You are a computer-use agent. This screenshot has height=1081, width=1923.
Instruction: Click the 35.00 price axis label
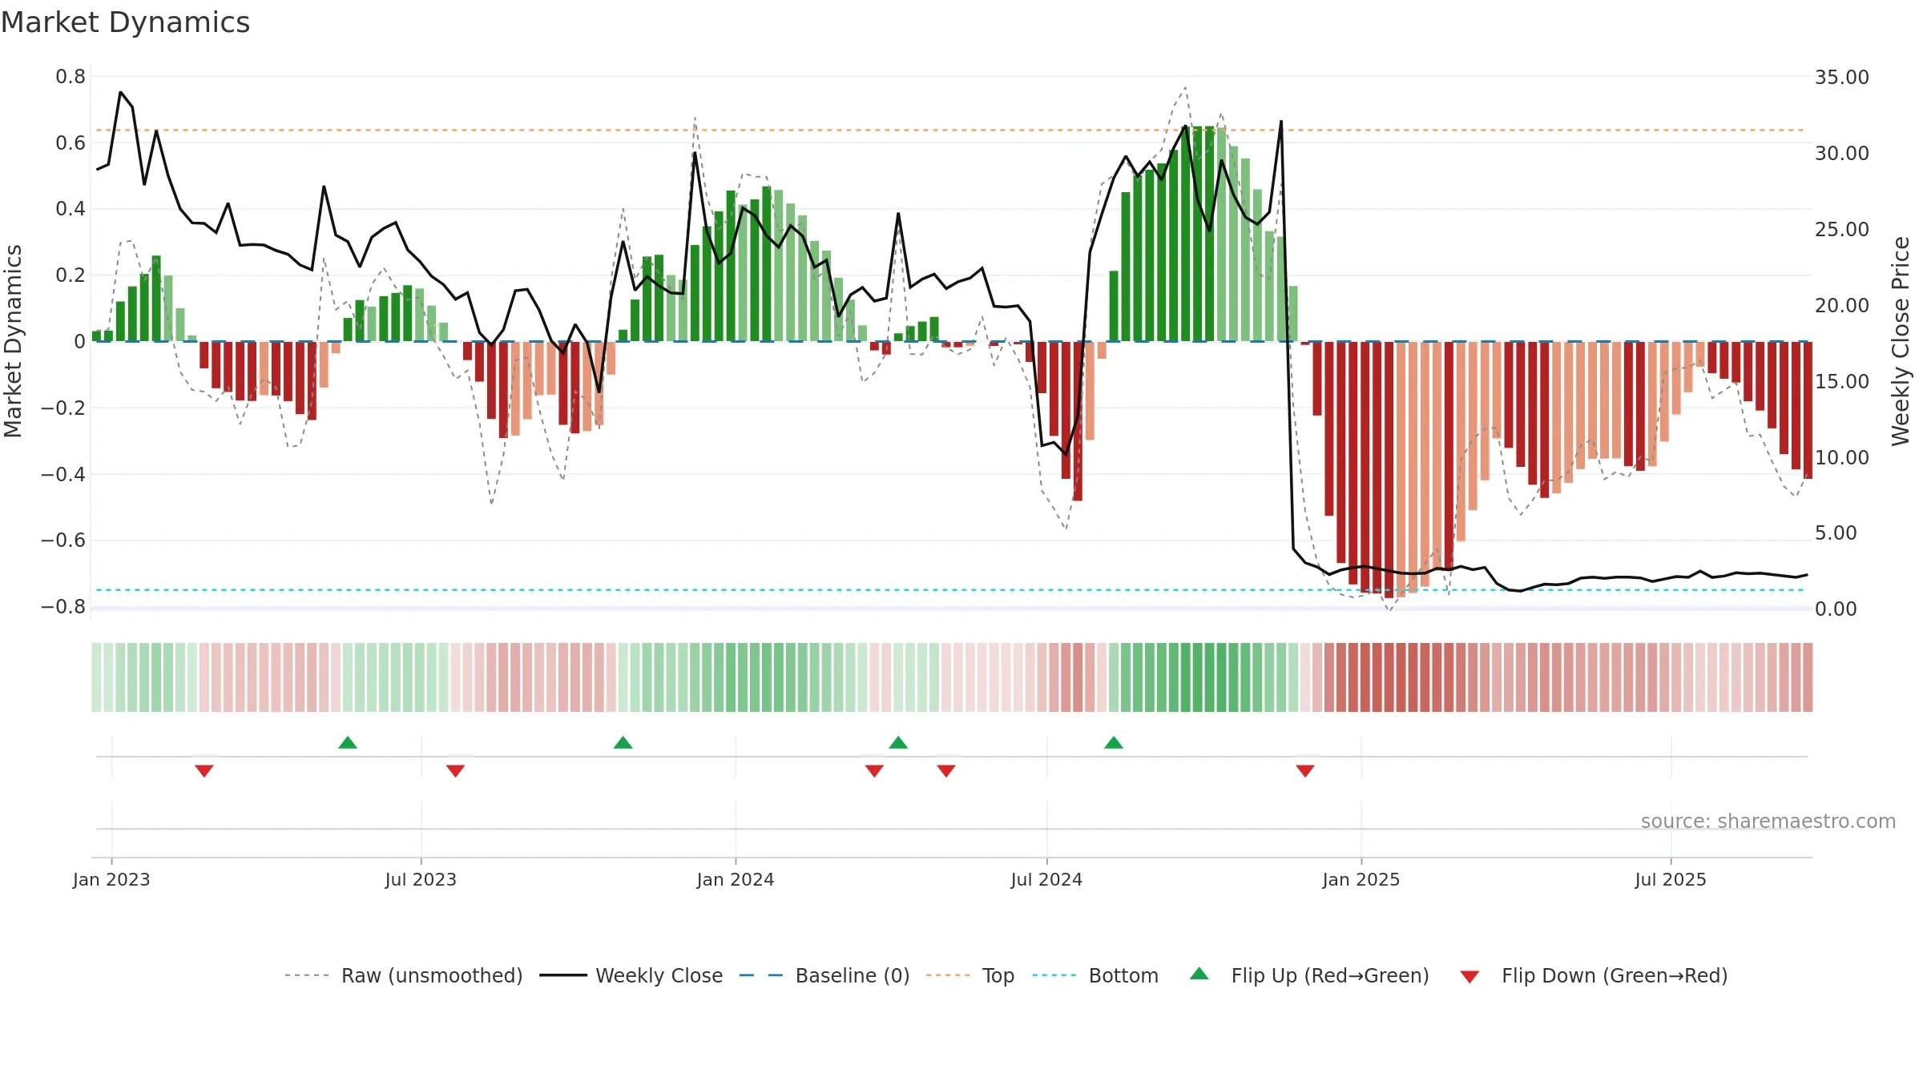1841,78
